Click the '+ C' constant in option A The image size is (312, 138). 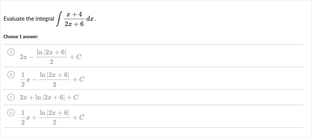tap(75, 57)
